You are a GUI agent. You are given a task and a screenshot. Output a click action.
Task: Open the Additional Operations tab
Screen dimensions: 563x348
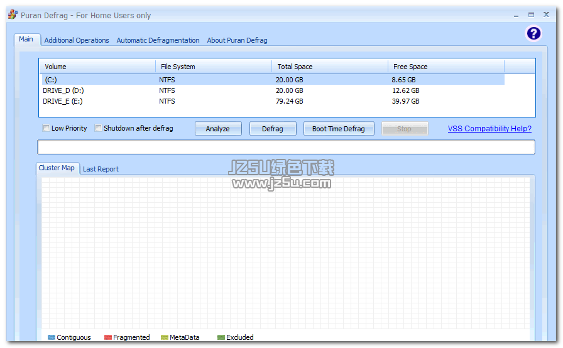click(x=77, y=40)
